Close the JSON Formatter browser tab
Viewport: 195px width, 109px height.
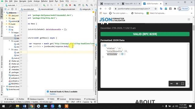coord(161,4)
